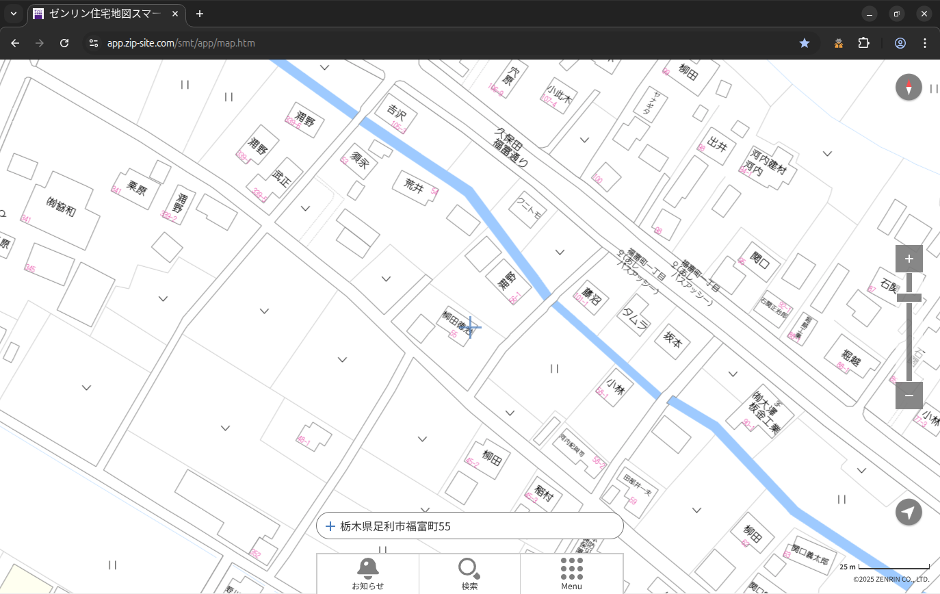Click the current location arrow button
This screenshot has width=940, height=594.
click(909, 512)
